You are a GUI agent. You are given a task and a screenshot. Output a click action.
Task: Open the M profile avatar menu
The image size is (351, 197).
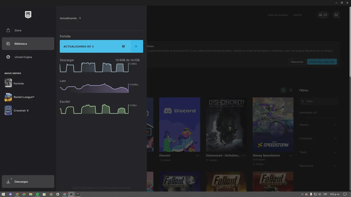click(x=336, y=15)
